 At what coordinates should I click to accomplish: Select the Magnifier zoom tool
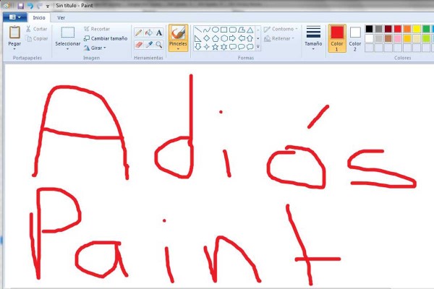coord(158,44)
